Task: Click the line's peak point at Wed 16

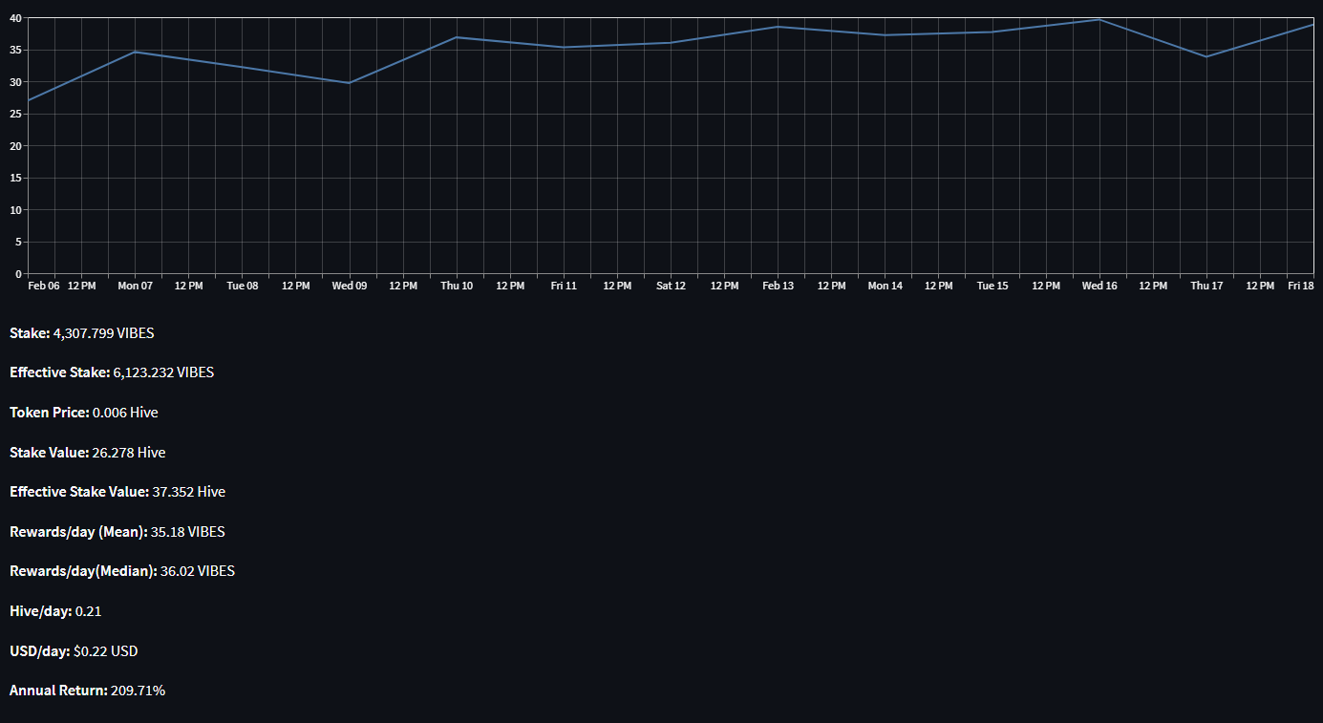Action: [x=1099, y=19]
